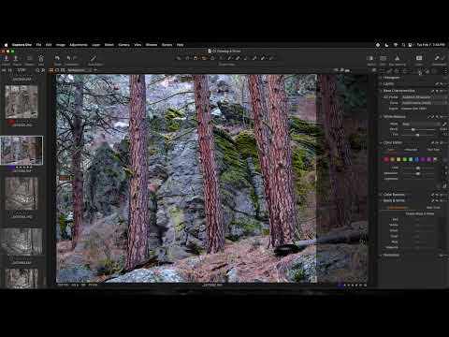Open the viewer Background dropdown

[80, 70]
